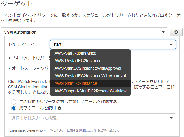
Task: Select AWS-RestartEC2InstanceWithApproval entry
Action: tap(90, 76)
